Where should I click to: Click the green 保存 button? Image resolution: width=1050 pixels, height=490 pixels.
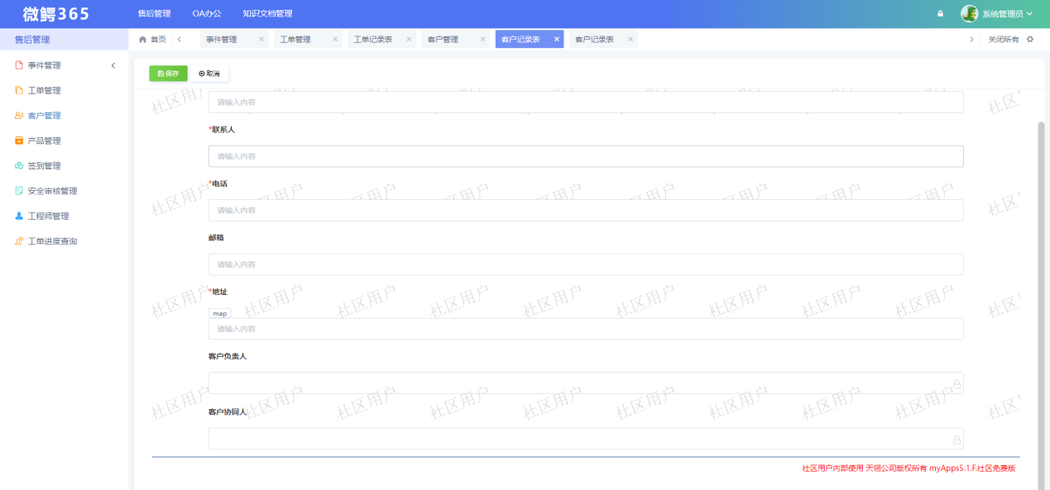point(167,73)
